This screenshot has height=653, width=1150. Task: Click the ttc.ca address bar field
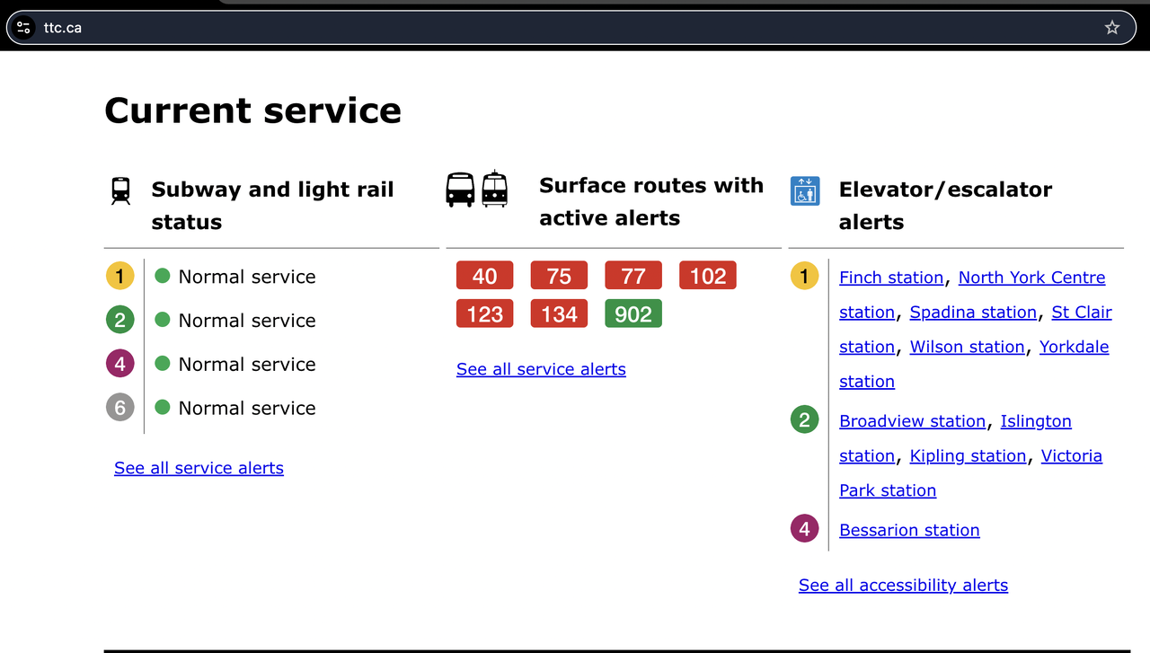click(539, 27)
